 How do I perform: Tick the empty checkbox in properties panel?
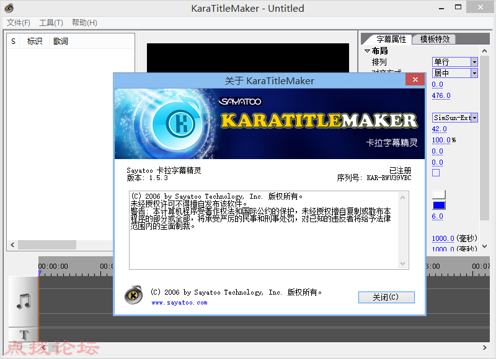[436, 173]
